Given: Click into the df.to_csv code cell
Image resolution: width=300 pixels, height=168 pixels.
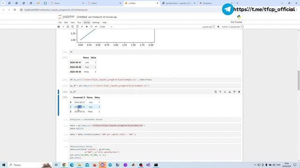Looking at the screenshot, I should [155, 80].
